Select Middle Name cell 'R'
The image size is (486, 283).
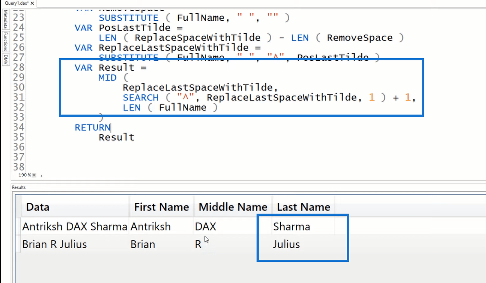pyautogui.click(x=233, y=244)
